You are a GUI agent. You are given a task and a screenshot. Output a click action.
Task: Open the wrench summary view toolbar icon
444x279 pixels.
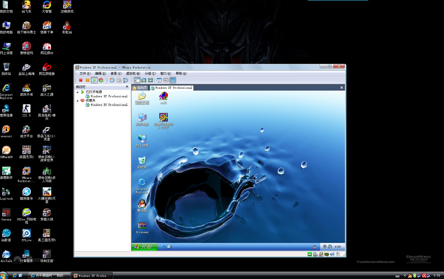pyautogui.click(x=159, y=80)
